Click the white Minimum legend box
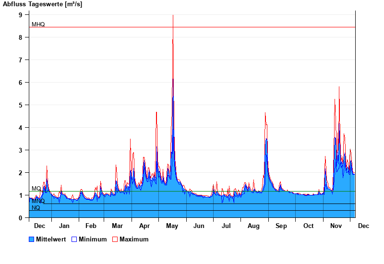Screen dimensions: 384x264 [x=74, y=239]
